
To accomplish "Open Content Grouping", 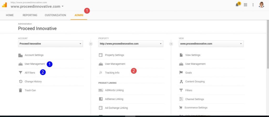I will [195, 82].
